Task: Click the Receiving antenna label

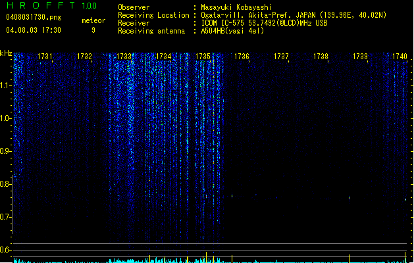Action: (151, 31)
